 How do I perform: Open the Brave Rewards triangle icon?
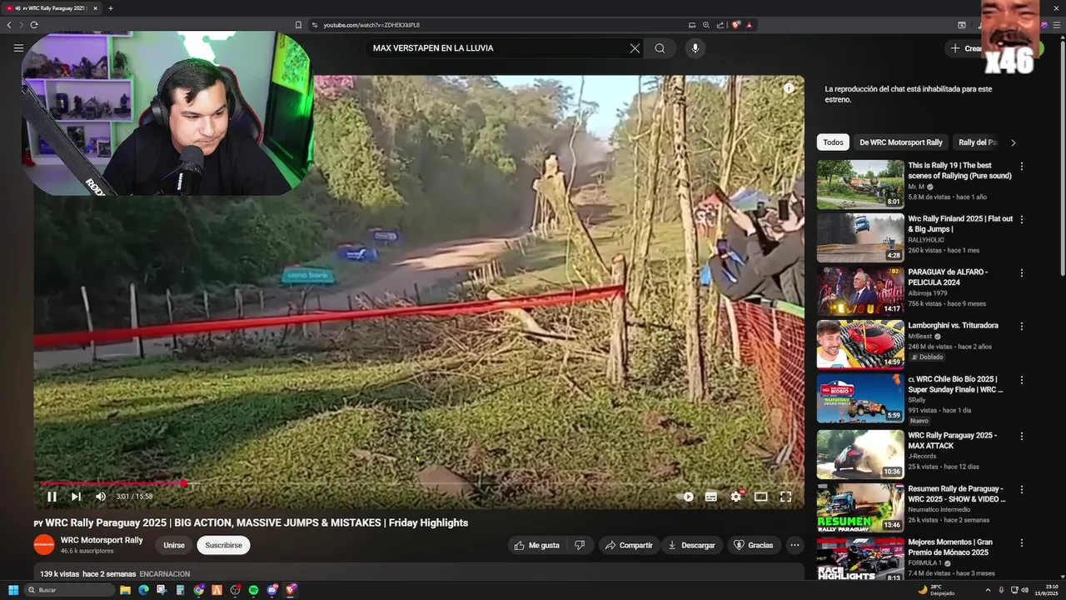749,25
